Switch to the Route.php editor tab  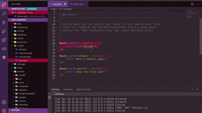coord(78,4)
